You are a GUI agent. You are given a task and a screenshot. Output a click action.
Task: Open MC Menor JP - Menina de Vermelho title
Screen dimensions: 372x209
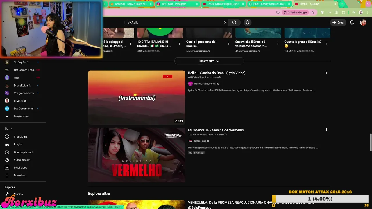[x=216, y=130]
